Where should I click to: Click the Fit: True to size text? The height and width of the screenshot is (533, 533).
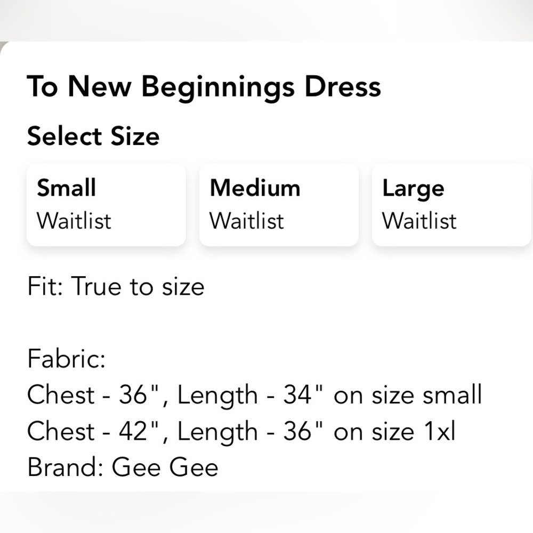(116, 286)
